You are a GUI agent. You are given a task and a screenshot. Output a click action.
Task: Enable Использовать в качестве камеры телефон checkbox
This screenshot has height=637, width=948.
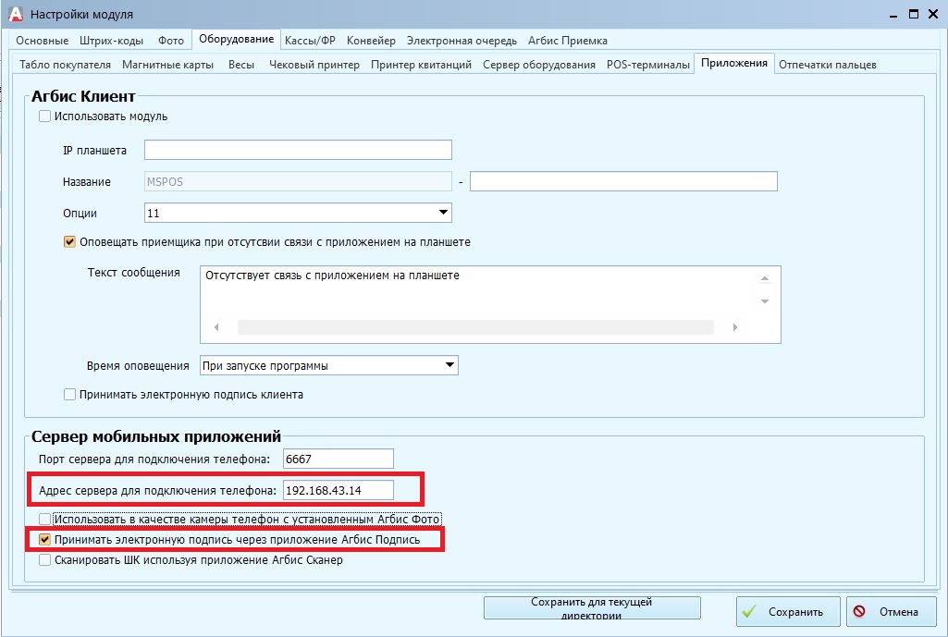click(44, 520)
